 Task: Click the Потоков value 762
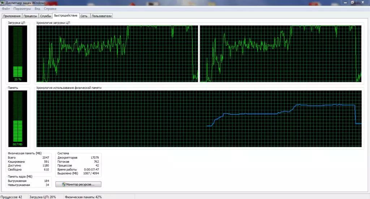click(x=96, y=162)
